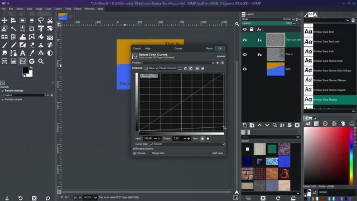Open the Filters menu

(x=78, y=9)
